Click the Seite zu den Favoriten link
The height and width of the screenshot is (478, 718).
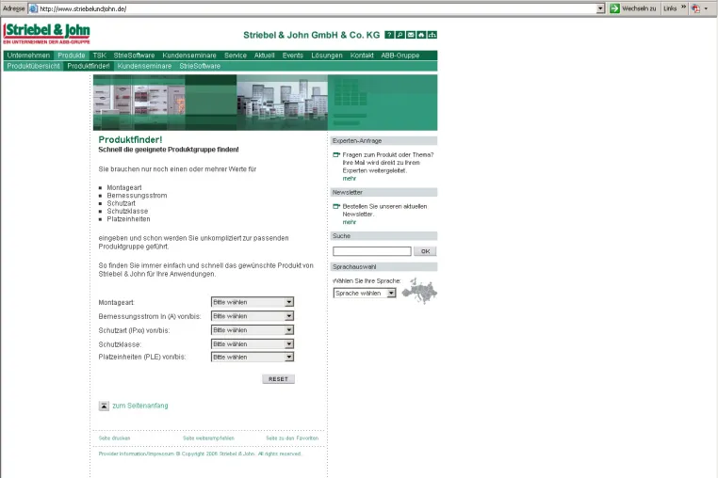coord(292,438)
